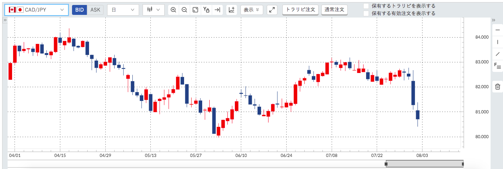The image size is (503, 169).
Task: Expand chart to fullscreen
Action: coord(272,10)
